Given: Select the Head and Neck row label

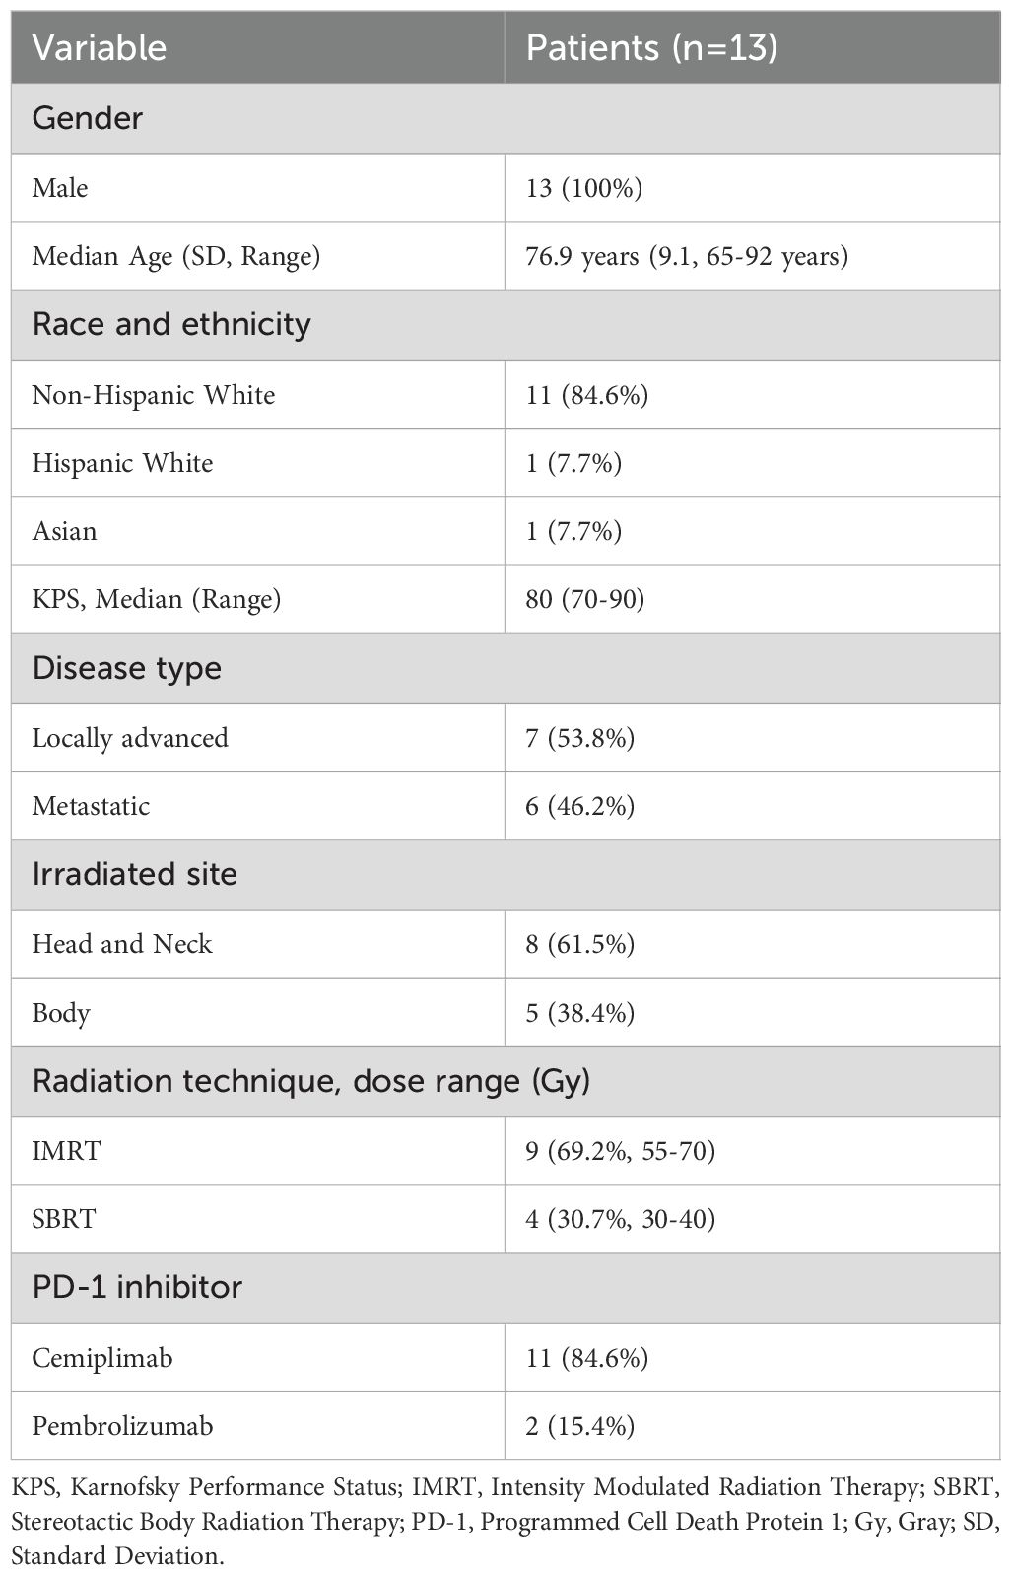Looking at the screenshot, I should (122, 944).
